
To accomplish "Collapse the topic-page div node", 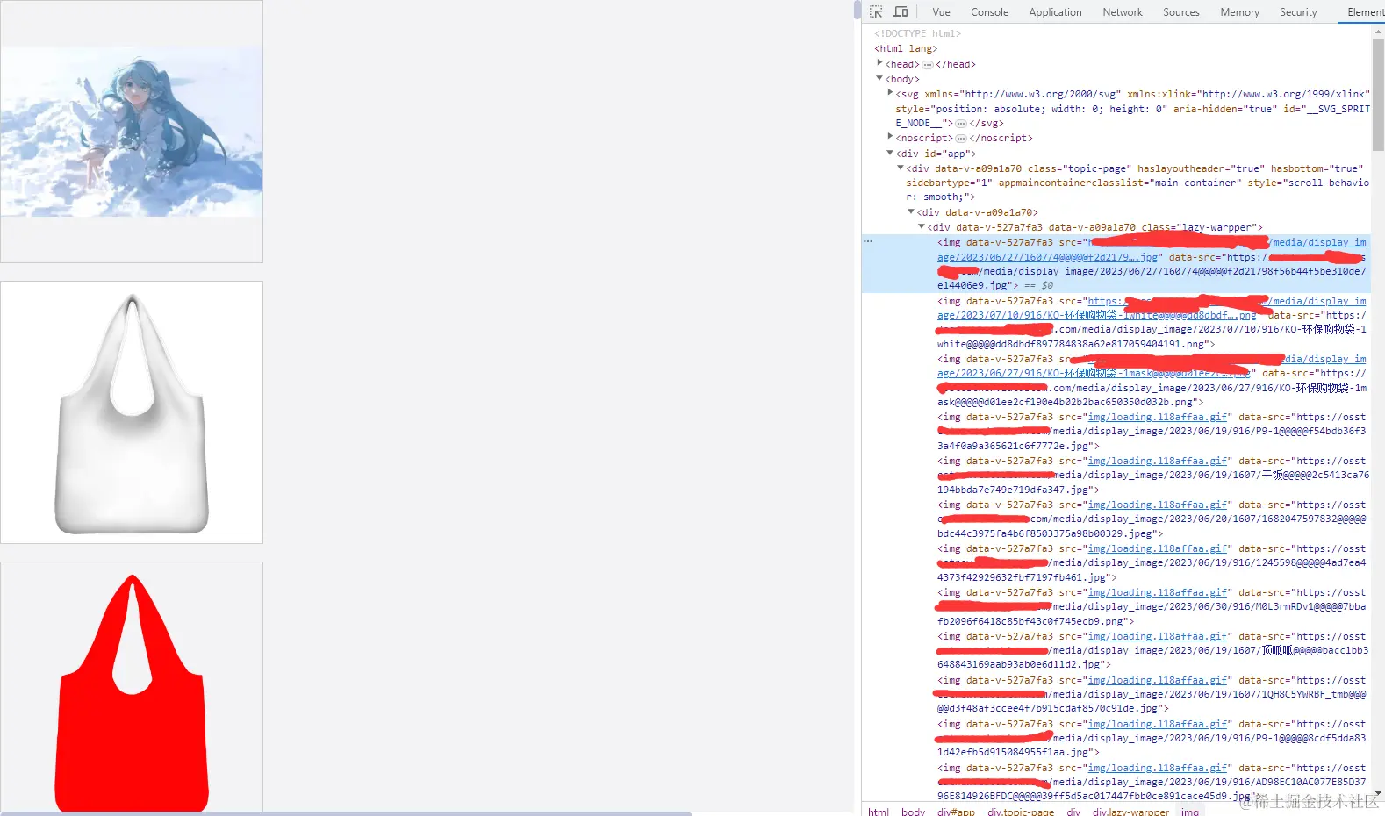I will 901,167.
